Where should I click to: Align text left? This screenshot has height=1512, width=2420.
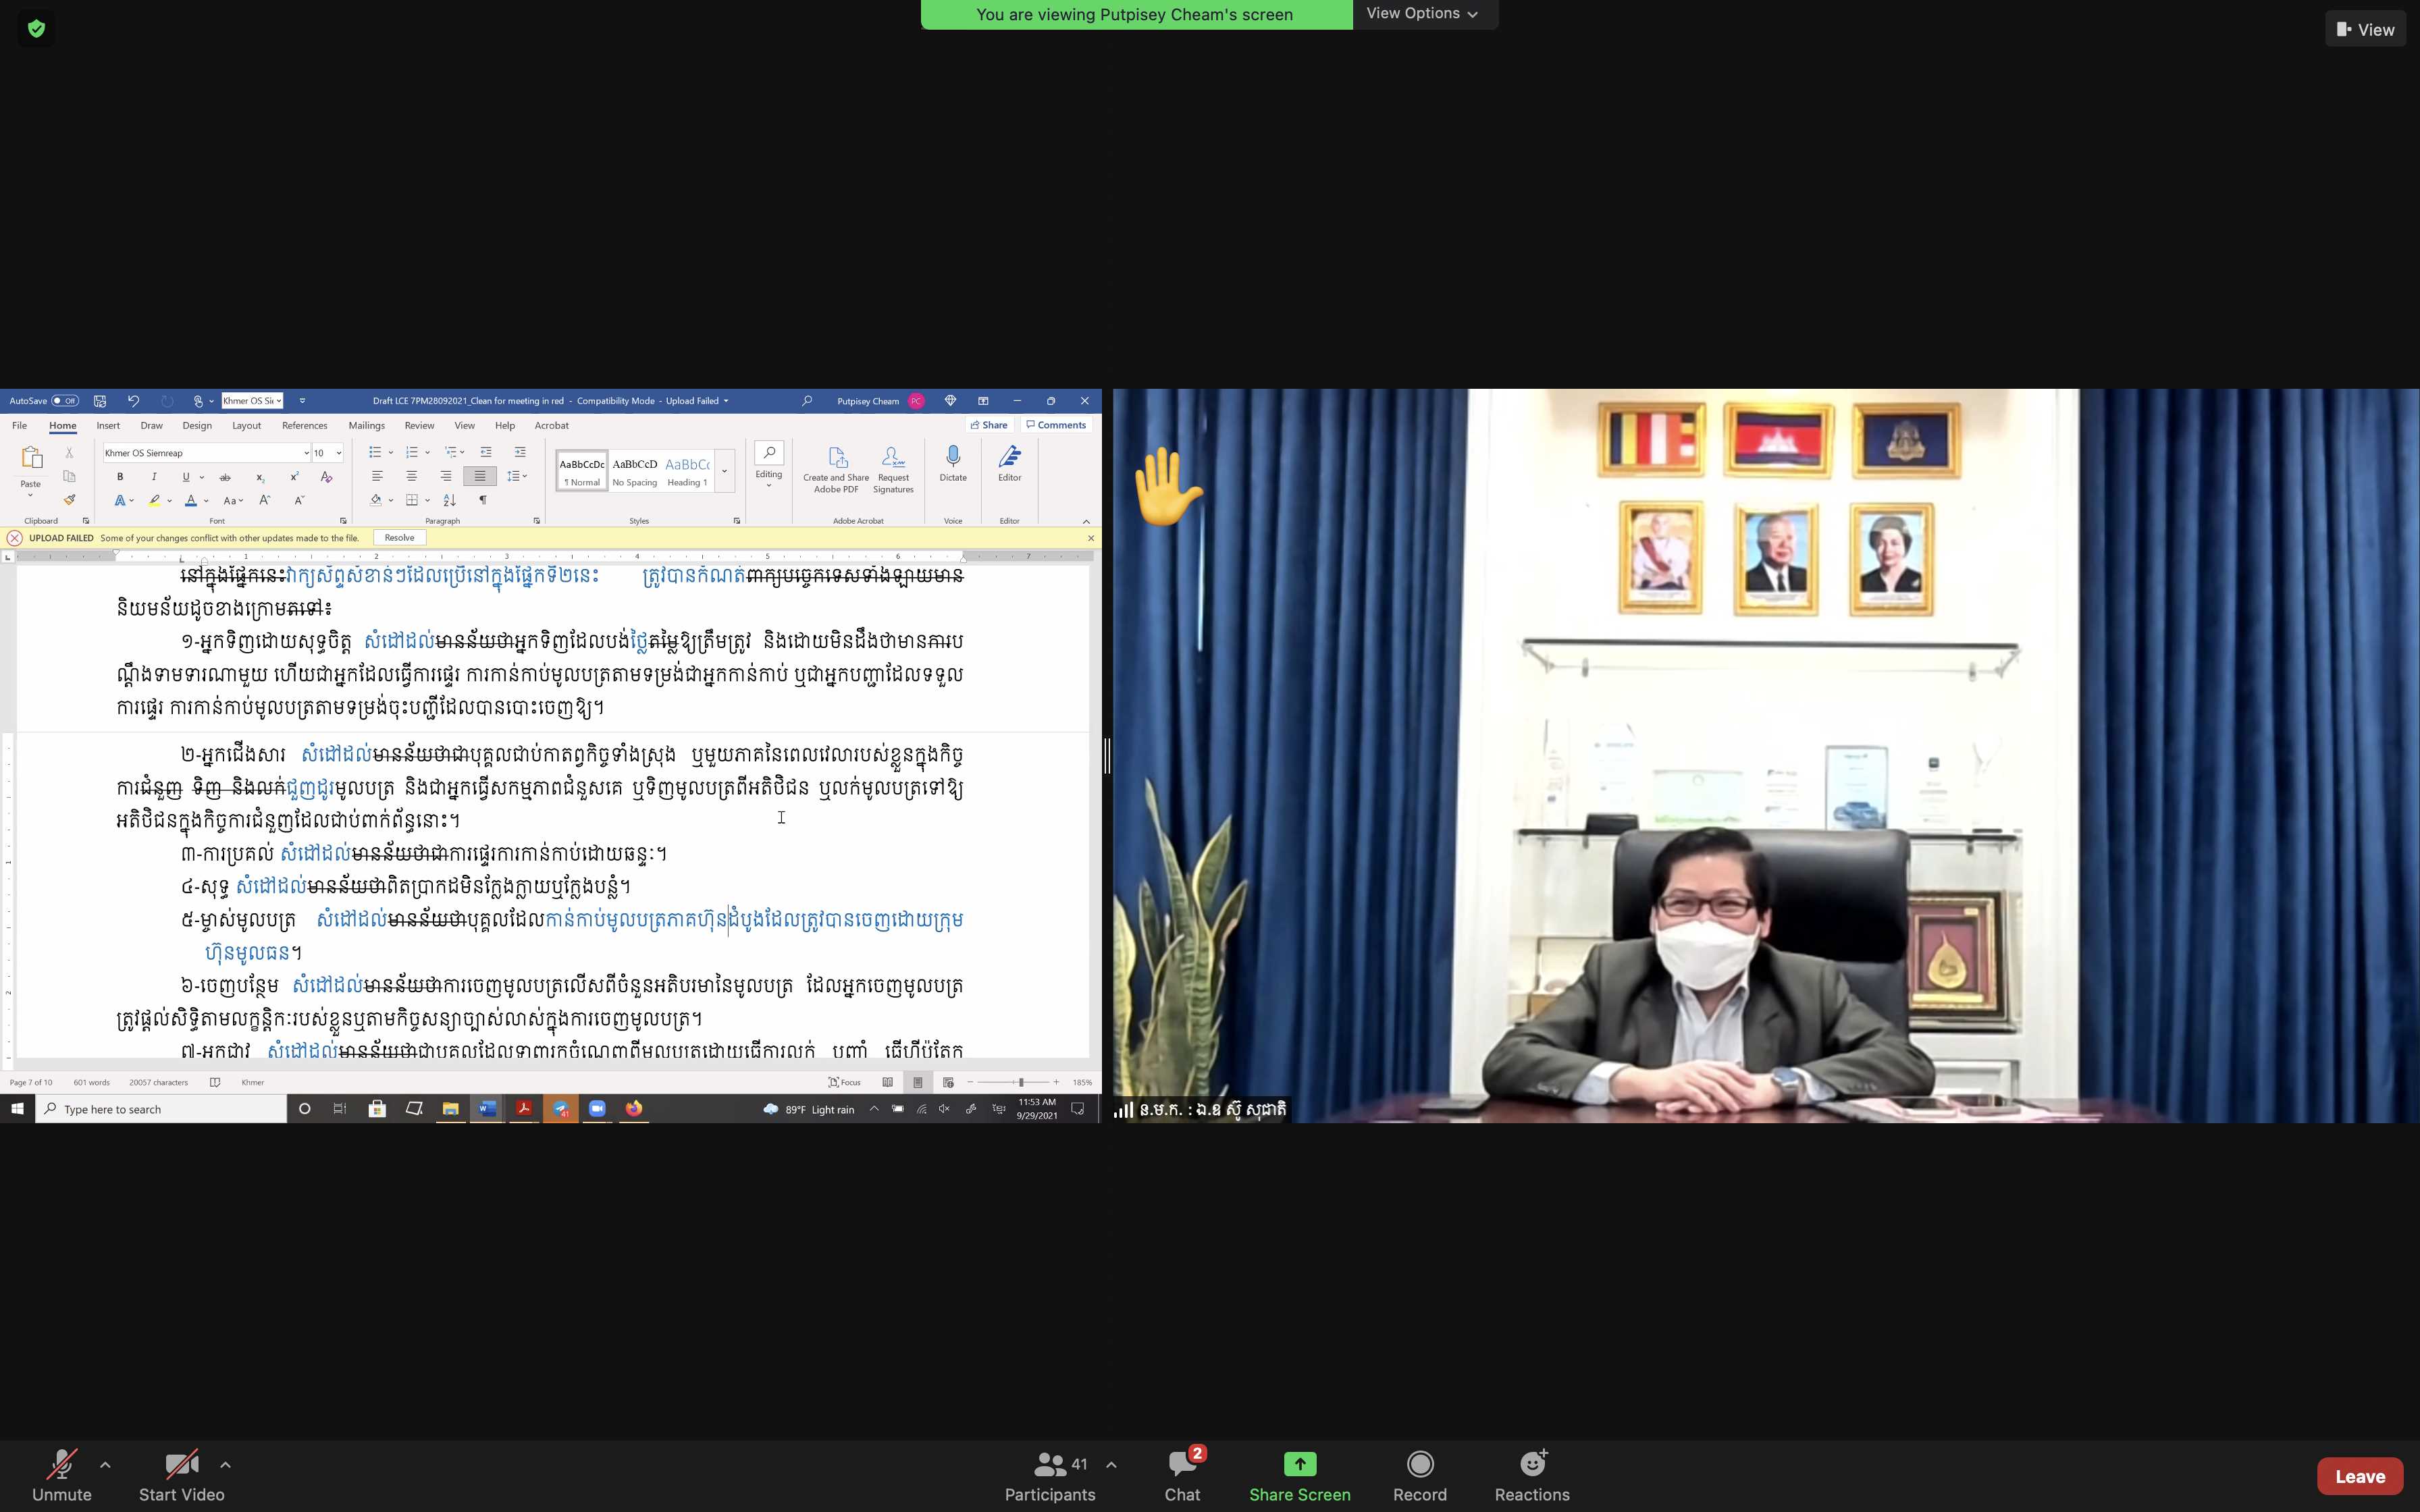[x=377, y=476]
